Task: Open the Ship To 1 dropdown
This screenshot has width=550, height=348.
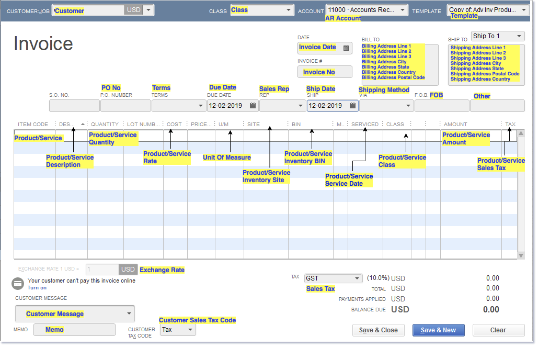Action: [519, 36]
